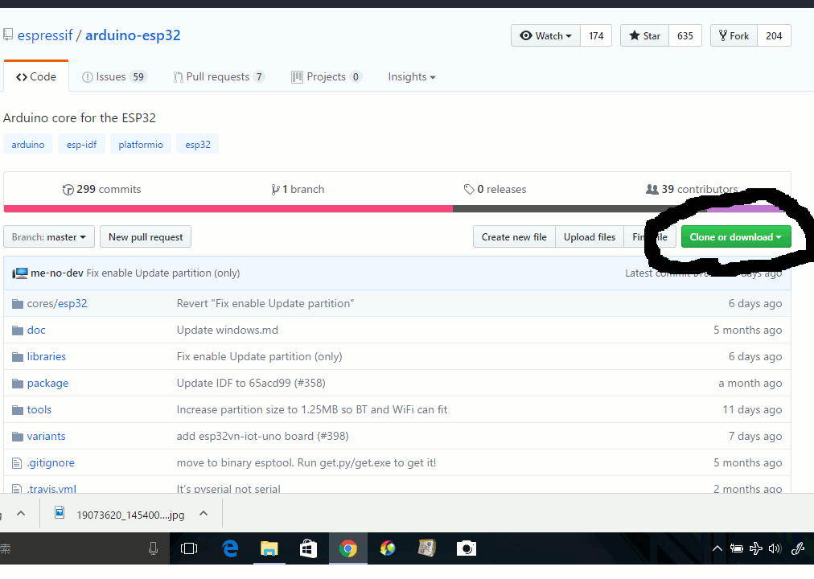Star the repository
This screenshot has height=579, width=814.
(x=645, y=36)
